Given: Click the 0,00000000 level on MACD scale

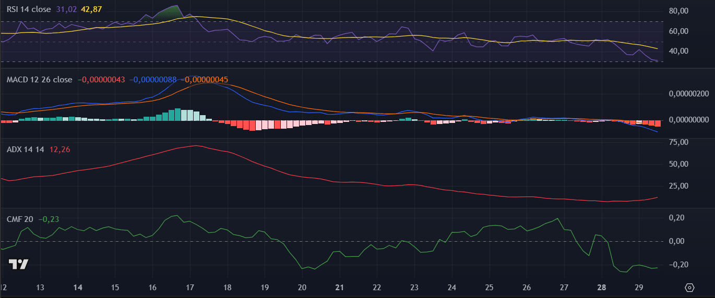Looking at the screenshot, I should [x=688, y=119].
